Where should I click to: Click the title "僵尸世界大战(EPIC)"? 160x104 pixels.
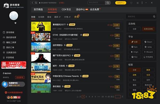point(62,55)
